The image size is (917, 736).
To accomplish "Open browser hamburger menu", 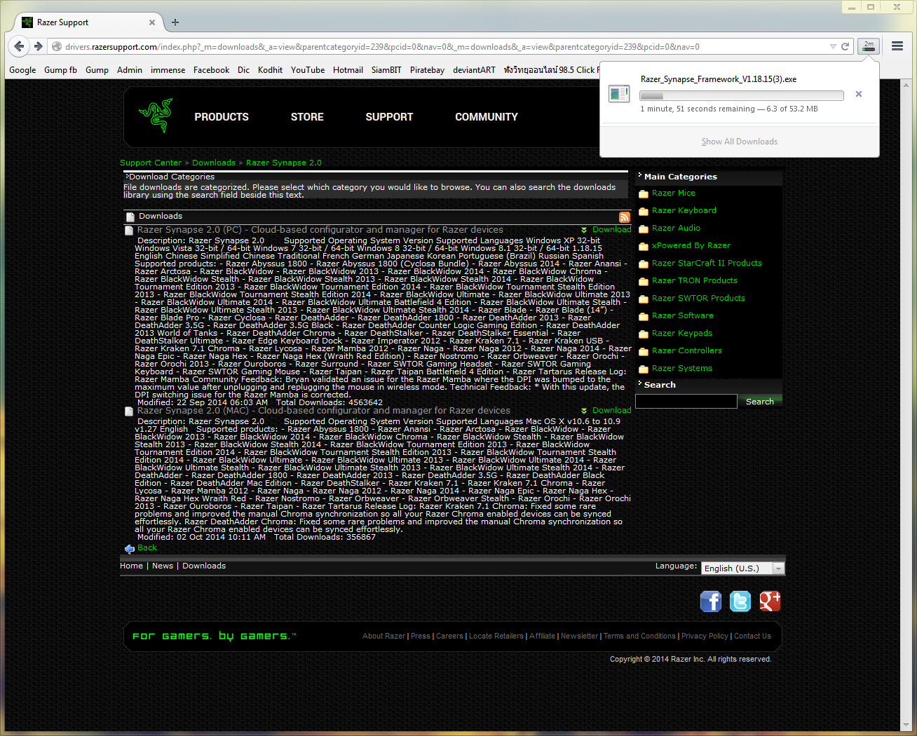I will pos(897,46).
